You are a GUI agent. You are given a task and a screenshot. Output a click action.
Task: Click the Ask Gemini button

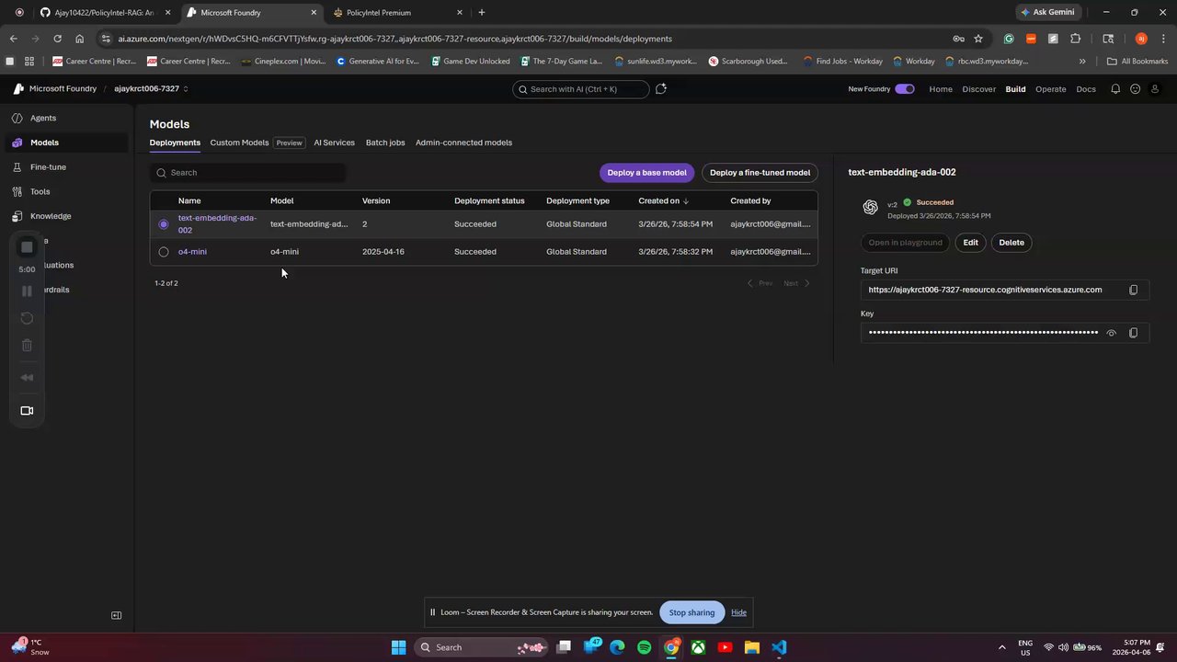coord(1047,12)
